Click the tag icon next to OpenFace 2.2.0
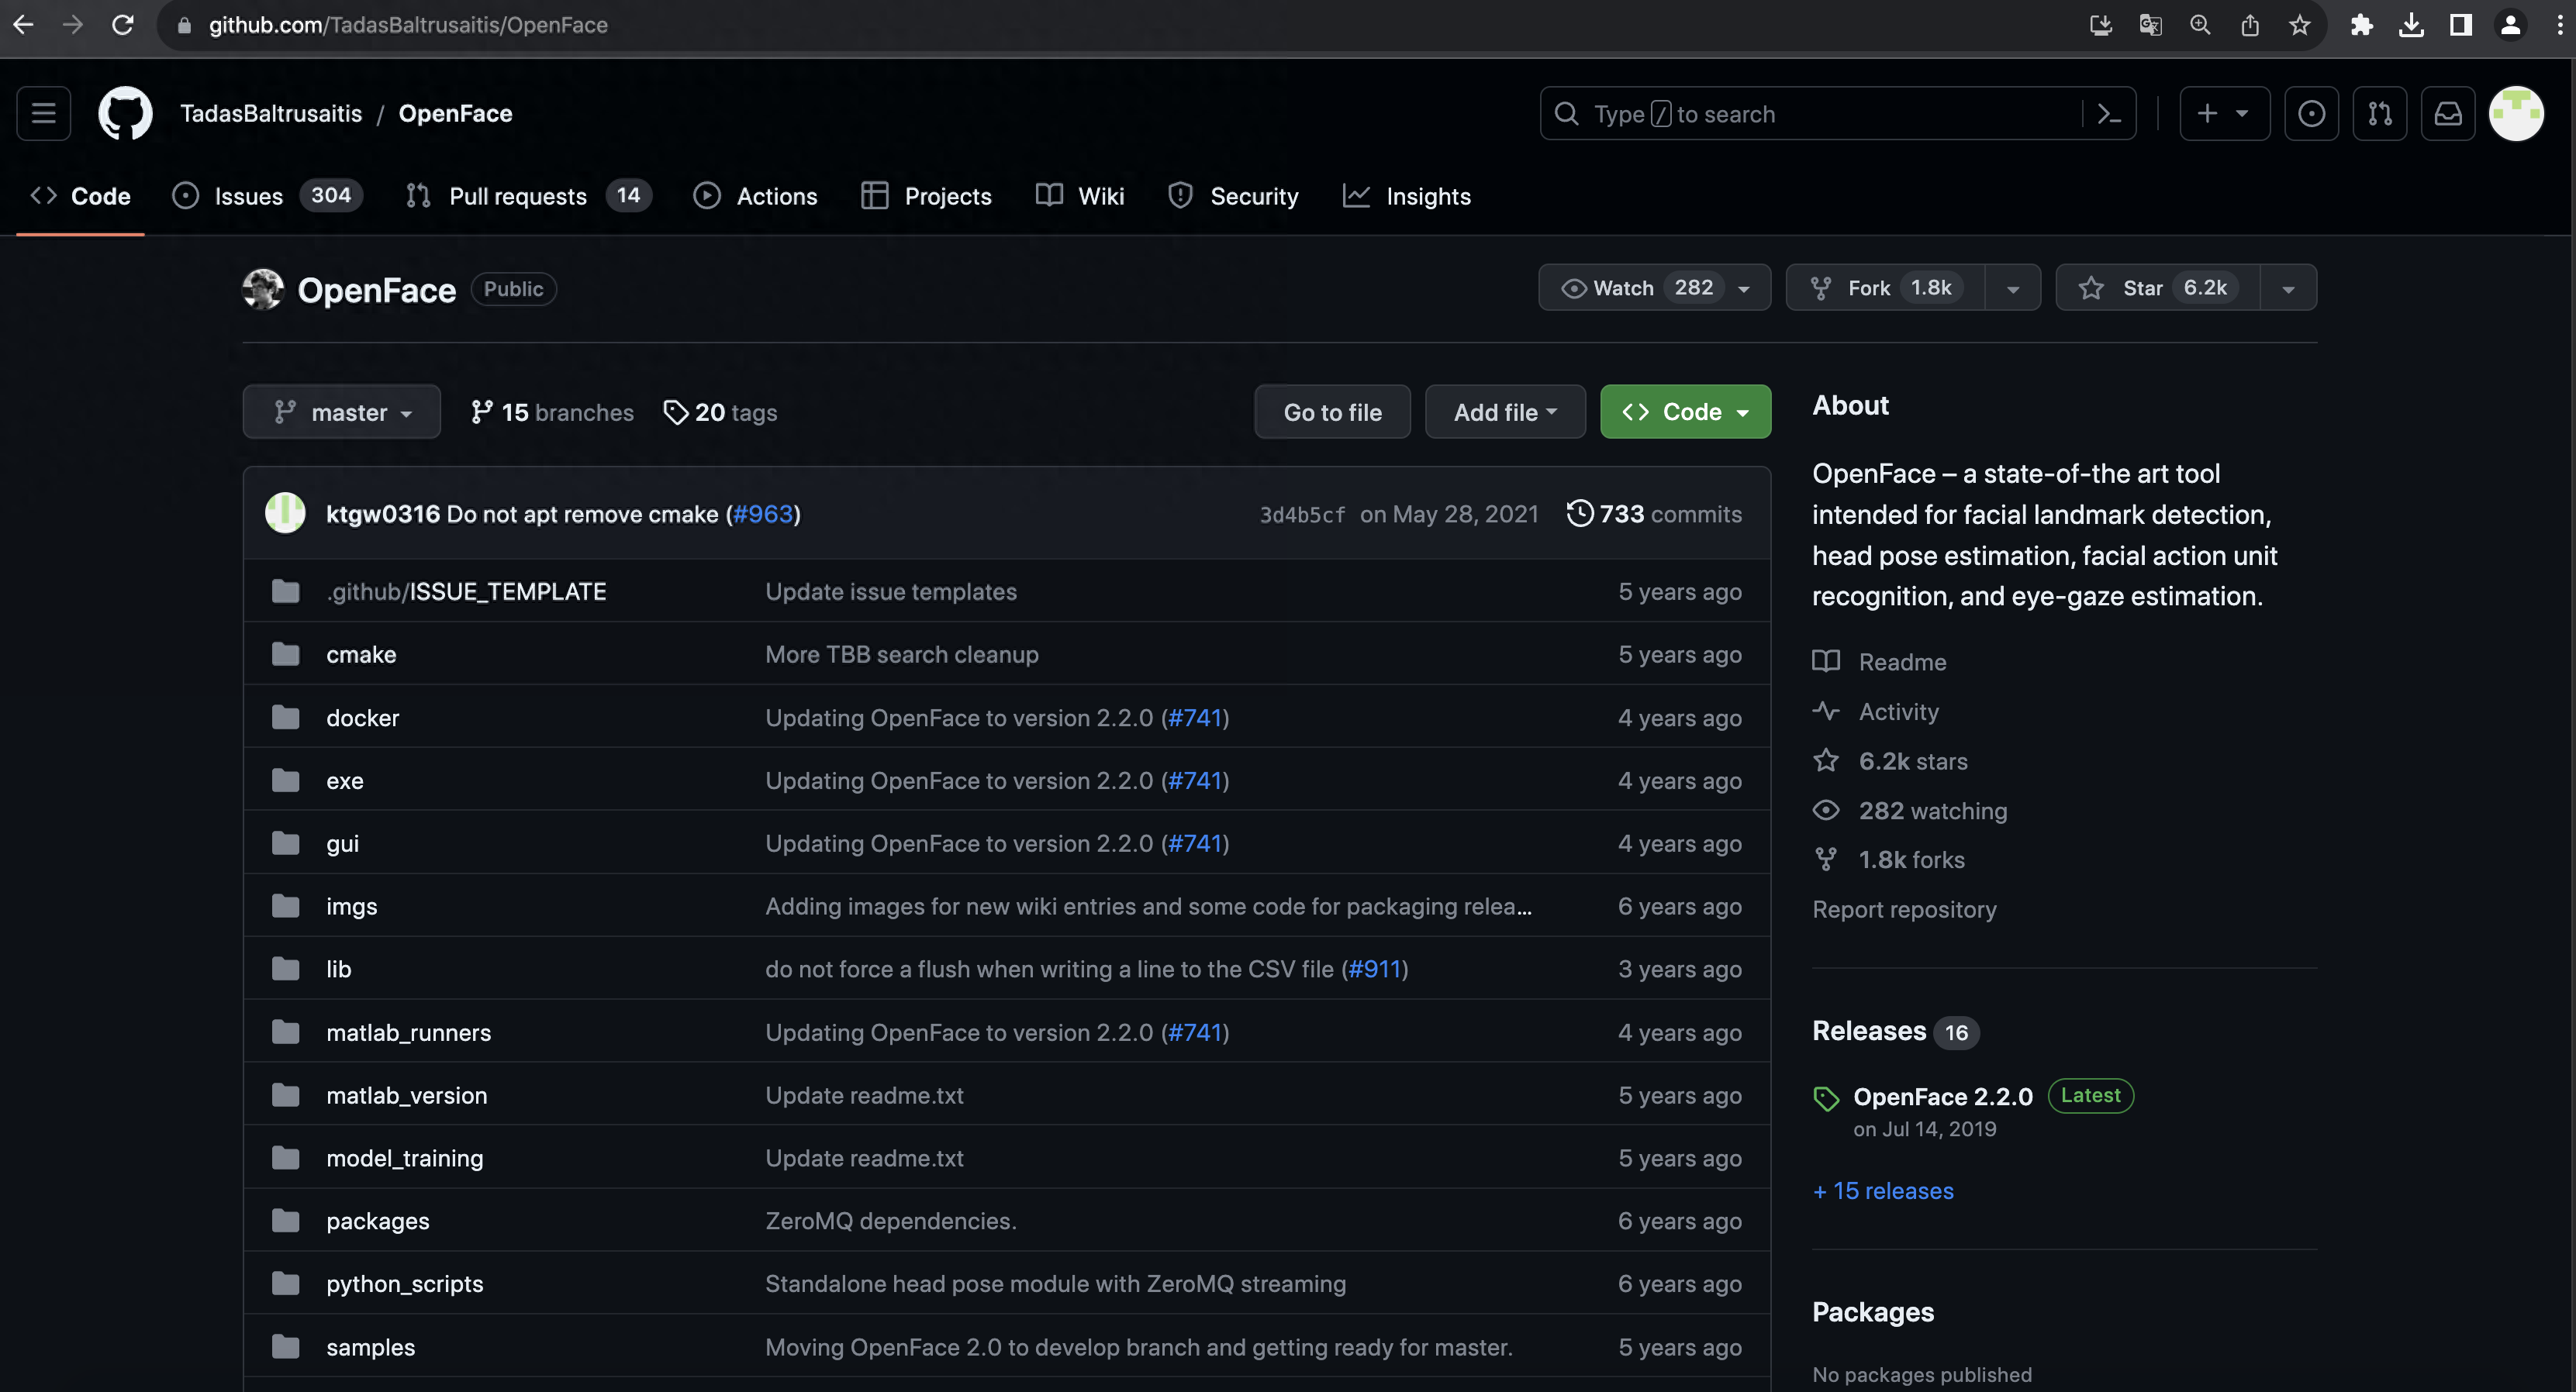The image size is (2576, 1392). [x=1826, y=1098]
